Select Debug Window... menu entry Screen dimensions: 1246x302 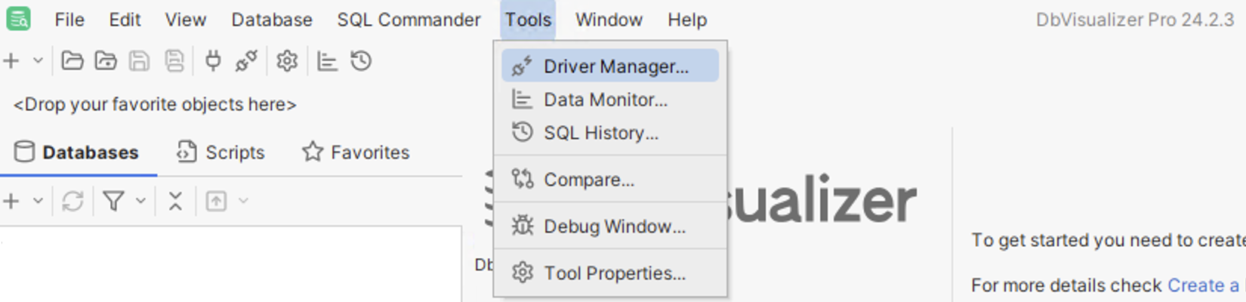click(x=610, y=226)
